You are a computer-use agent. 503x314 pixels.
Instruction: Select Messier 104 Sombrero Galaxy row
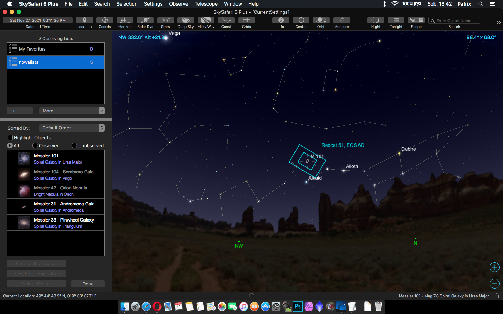click(x=56, y=174)
